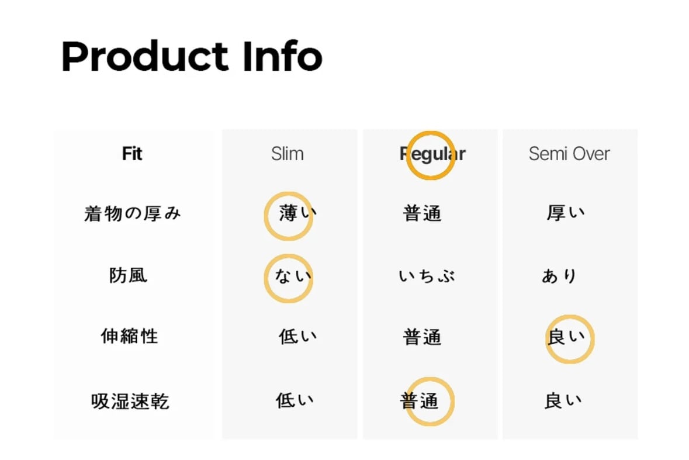This screenshot has width=689, height=460.
Task: Select the いちぶ windproof option
Action: coord(427,276)
